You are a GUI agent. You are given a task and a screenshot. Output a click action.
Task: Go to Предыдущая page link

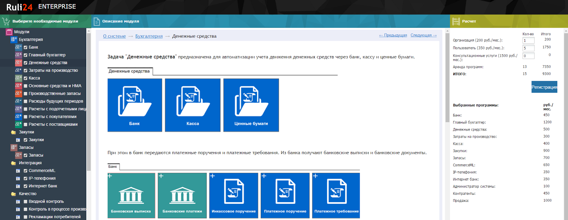click(x=393, y=35)
